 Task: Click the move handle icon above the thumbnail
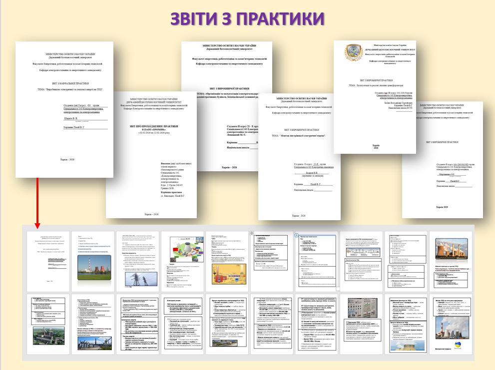pos(251,233)
